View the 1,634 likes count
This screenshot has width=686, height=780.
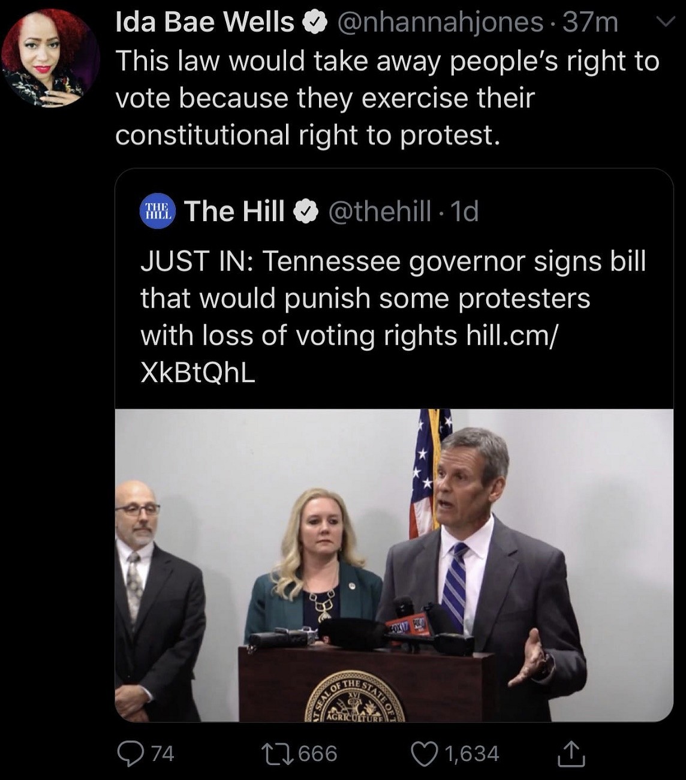tap(472, 754)
